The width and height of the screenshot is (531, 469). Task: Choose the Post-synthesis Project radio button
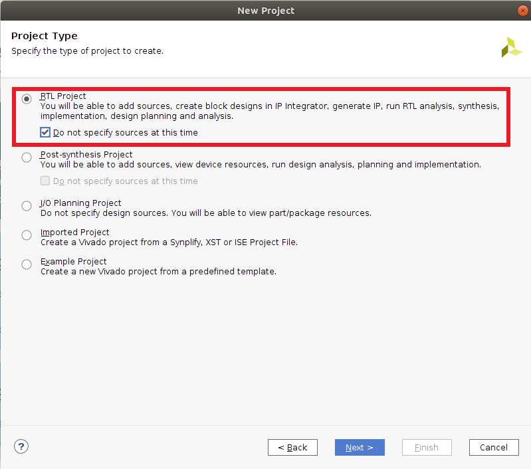point(27,157)
